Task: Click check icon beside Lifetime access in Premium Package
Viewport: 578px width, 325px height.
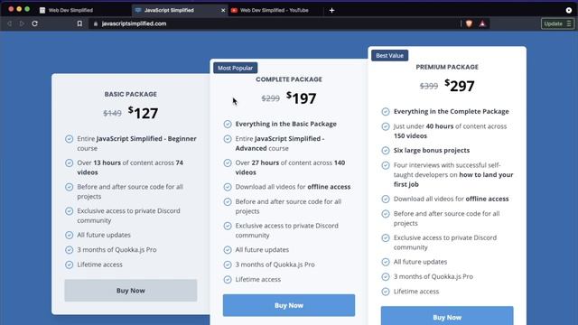Action: [386, 292]
